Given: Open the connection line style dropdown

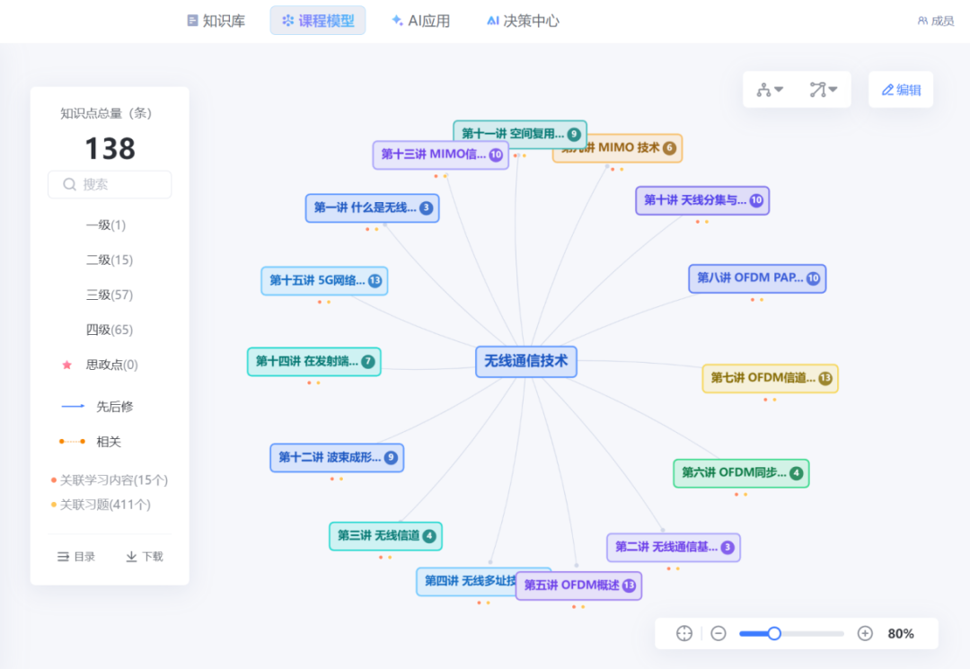Looking at the screenshot, I should (823, 90).
